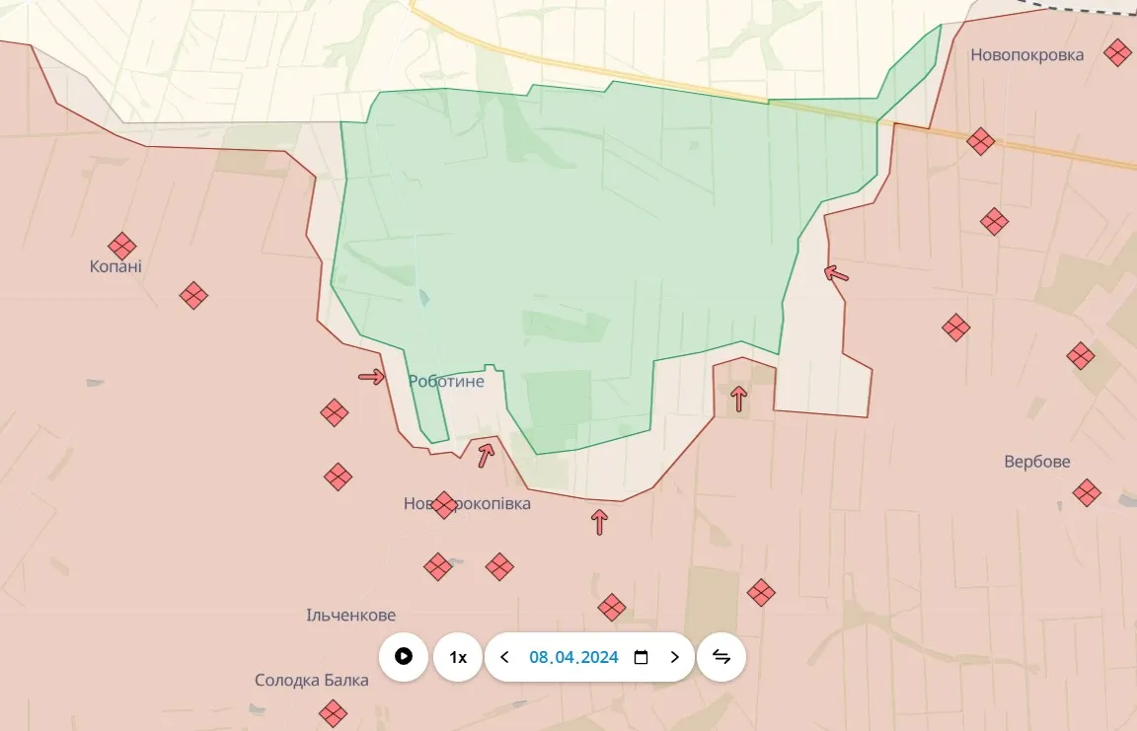This screenshot has height=731, width=1137.
Task: Click the 08.04.2024 date field
Action: point(573,657)
